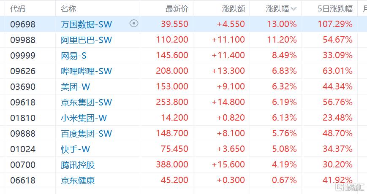The image size is (367, 194).
Task: Open the 阿里巴巴-SW stock link
Action: (x=87, y=40)
